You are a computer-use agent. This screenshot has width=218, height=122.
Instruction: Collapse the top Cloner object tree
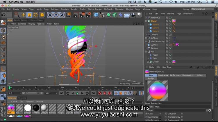(146, 21)
